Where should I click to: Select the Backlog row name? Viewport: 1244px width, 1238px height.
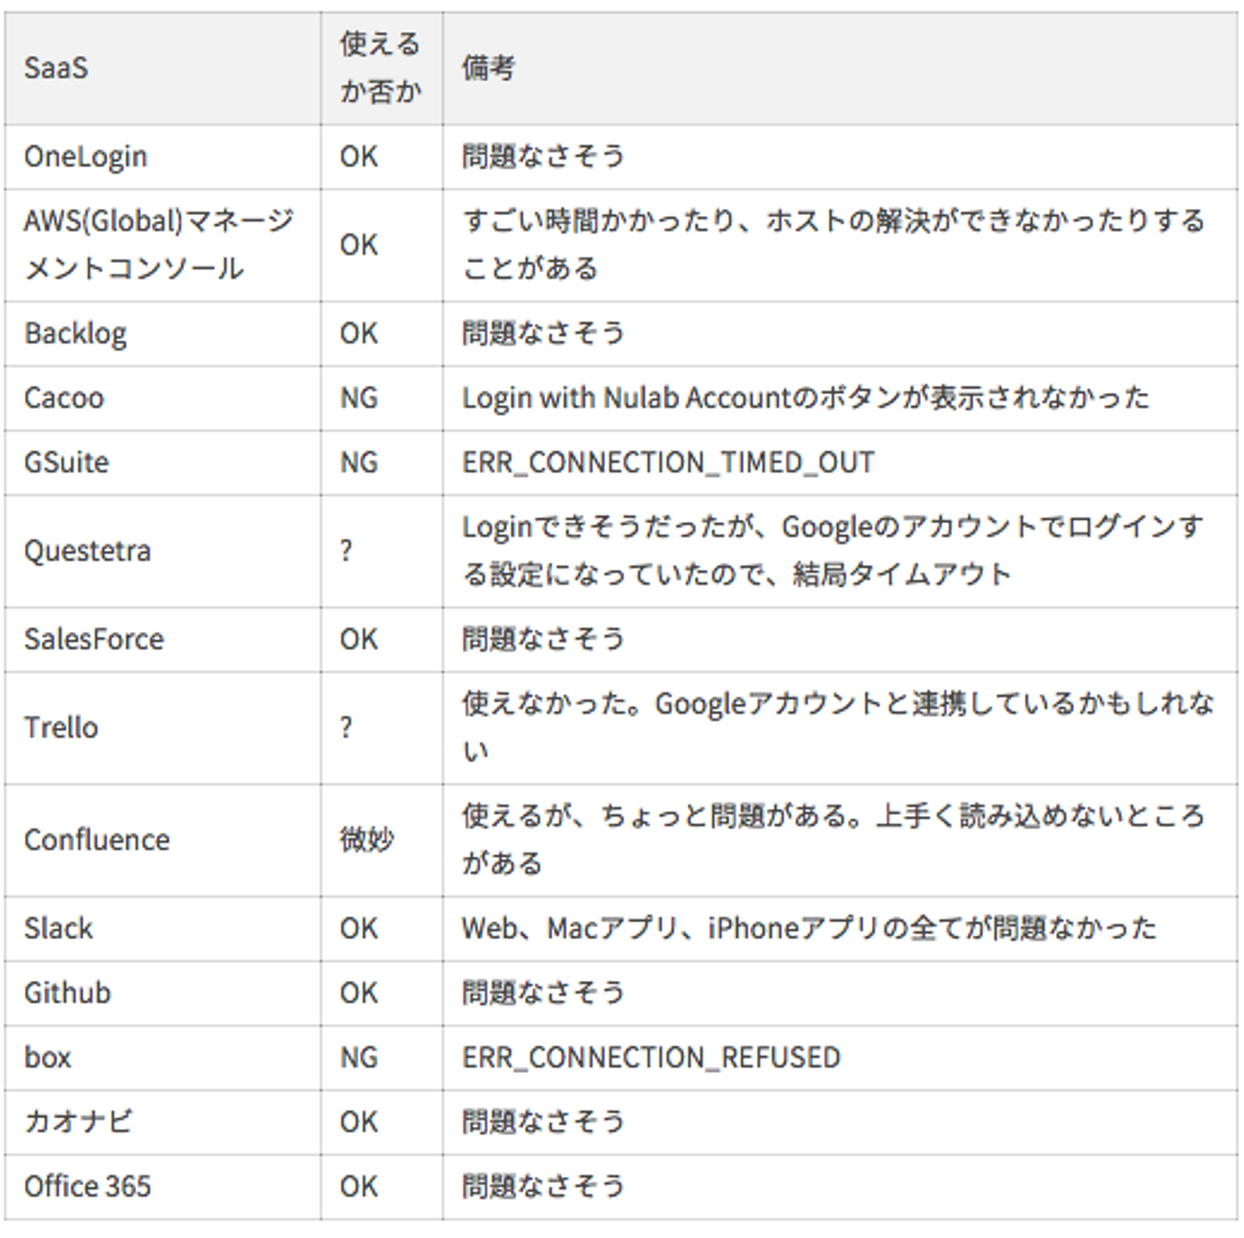pyautogui.click(x=75, y=333)
